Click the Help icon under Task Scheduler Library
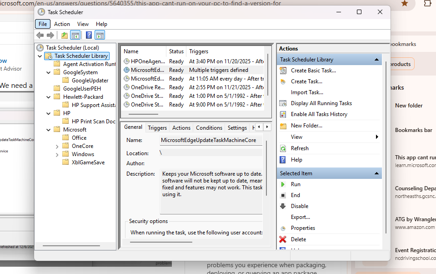This screenshot has height=274, width=436. [283, 160]
